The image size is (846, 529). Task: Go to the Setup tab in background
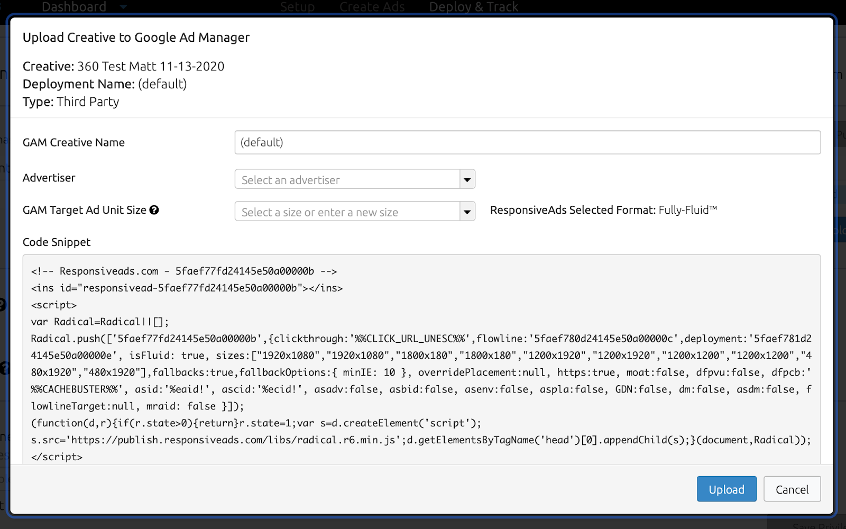297,7
